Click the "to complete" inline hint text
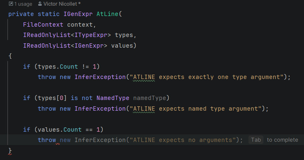304x160 pixels. (x=282, y=140)
